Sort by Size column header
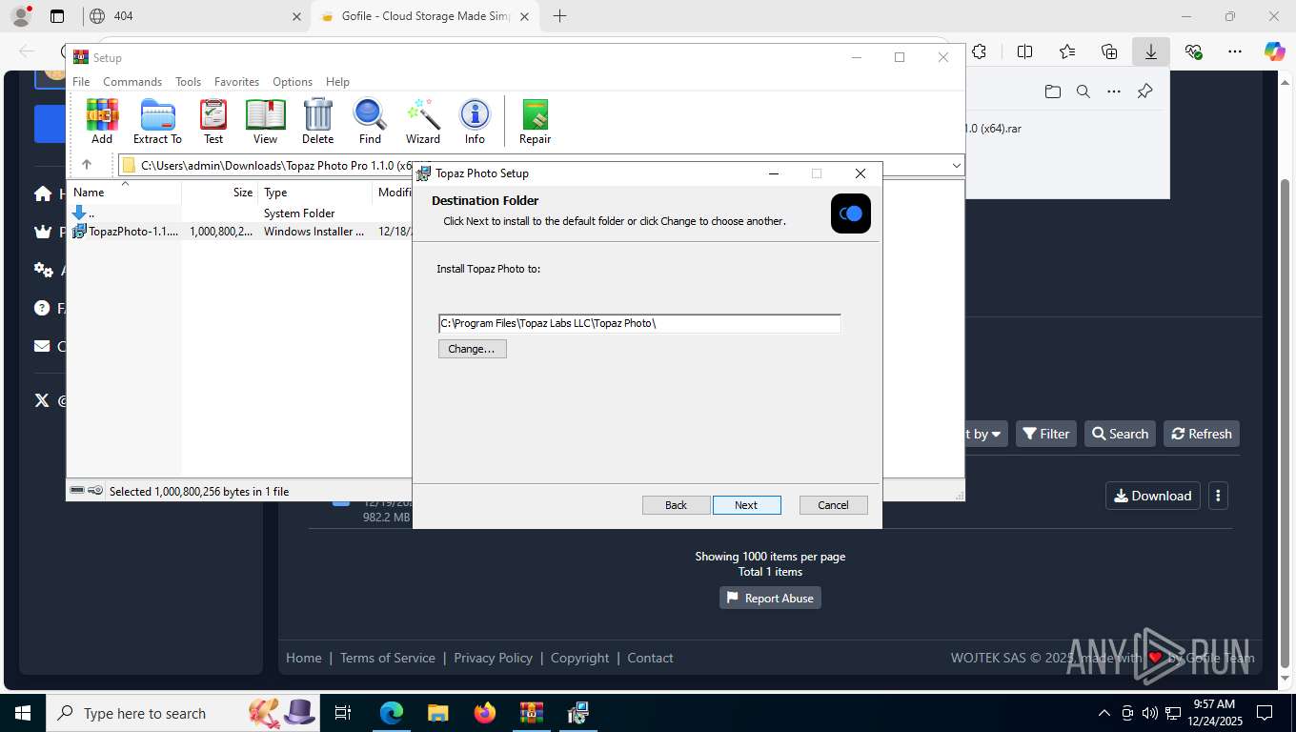Screen dimensions: 1296x732 click(x=220, y=192)
